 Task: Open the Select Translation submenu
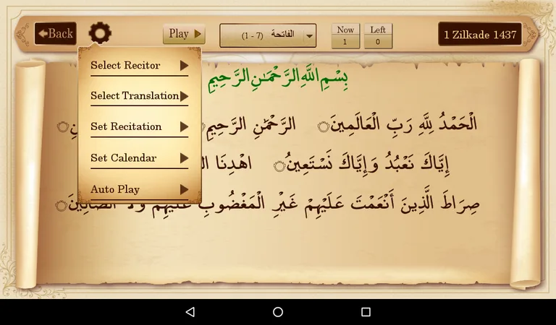point(139,96)
